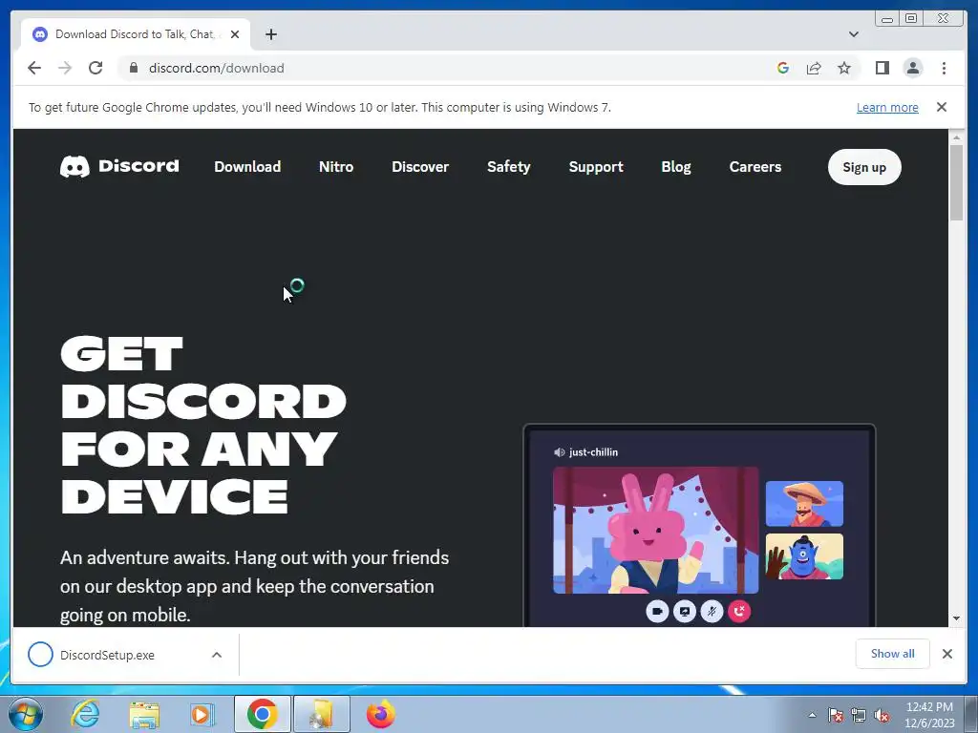
Task: Open the Chrome profile avatar menu
Action: (x=913, y=68)
